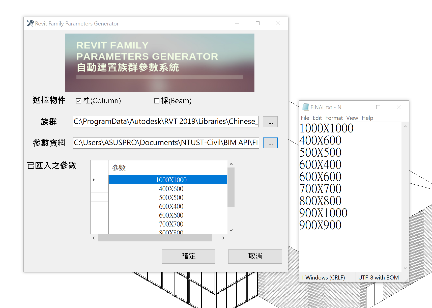Select the 400X600 row in the grid
The height and width of the screenshot is (308, 432).
168,188
